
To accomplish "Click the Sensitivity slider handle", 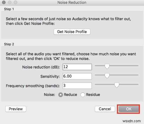I will point(107,76).
